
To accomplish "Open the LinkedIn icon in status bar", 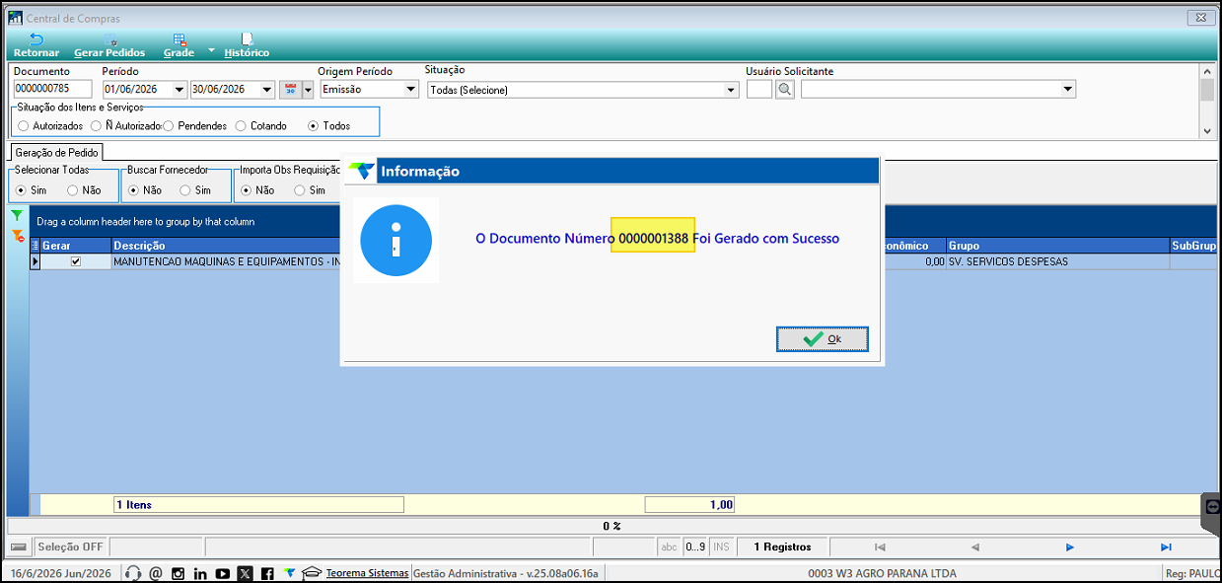I will pyautogui.click(x=200, y=573).
